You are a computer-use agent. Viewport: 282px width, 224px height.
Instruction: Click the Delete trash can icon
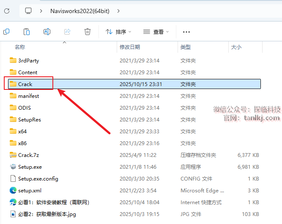point(88,32)
